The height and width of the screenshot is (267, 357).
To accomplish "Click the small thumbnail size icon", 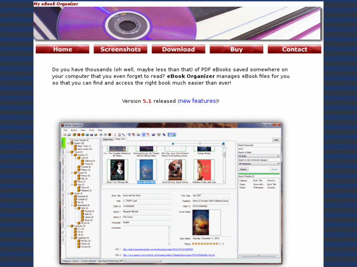I will tap(173, 144).
